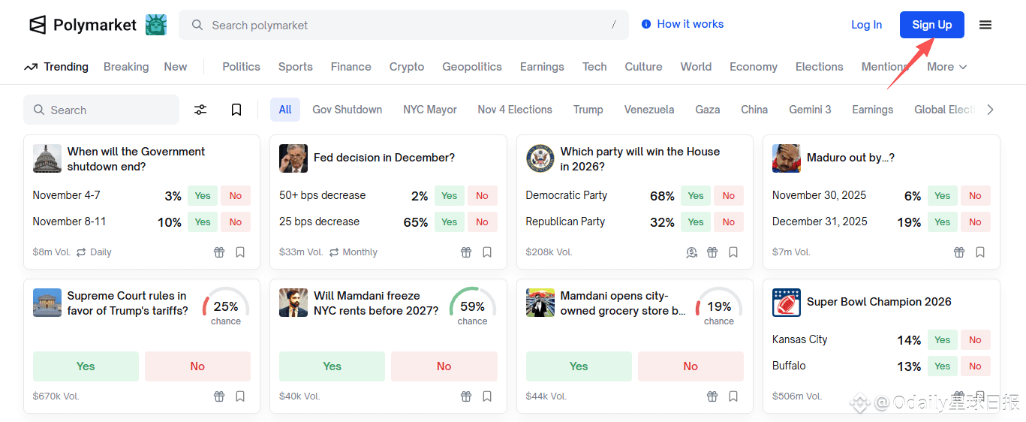Viewport: 1026px width, 422px height.
Task: Click the Sign Up button
Action: pyautogui.click(x=931, y=25)
